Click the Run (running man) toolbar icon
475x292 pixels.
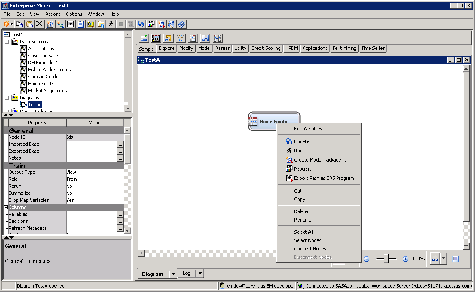pos(111,24)
